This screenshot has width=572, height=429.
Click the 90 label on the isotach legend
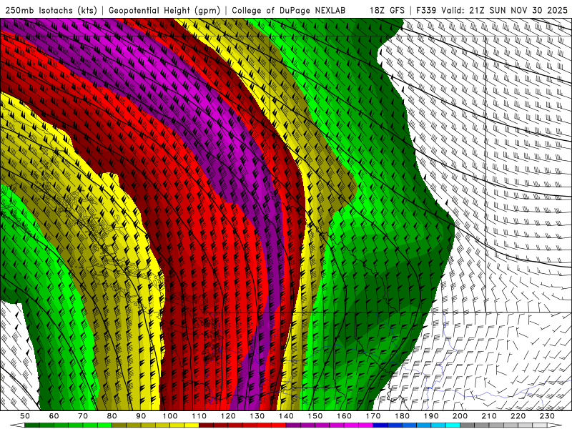click(x=141, y=416)
